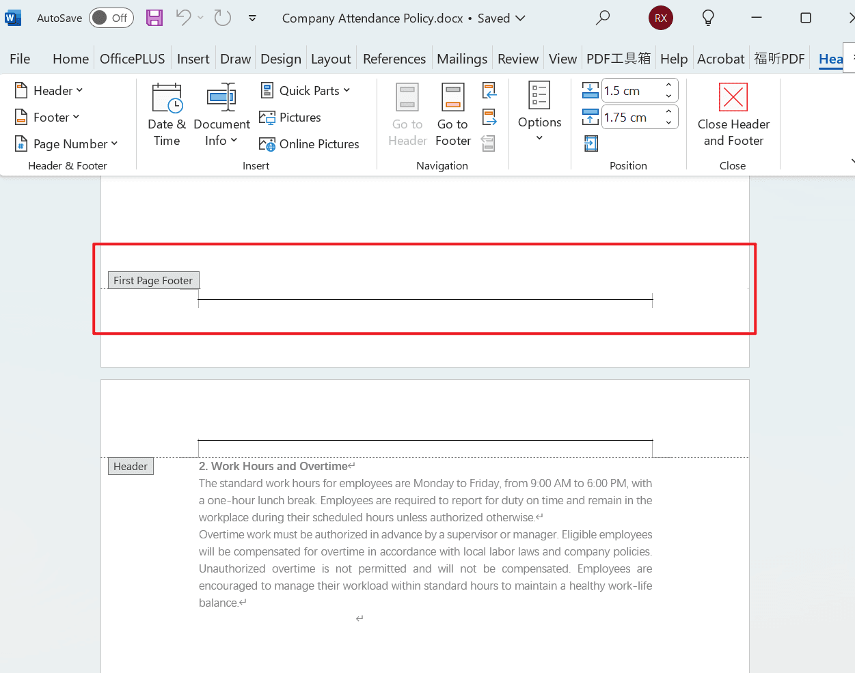Click the Search magnifier icon
Screen dimensions: 855x673
(x=602, y=18)
